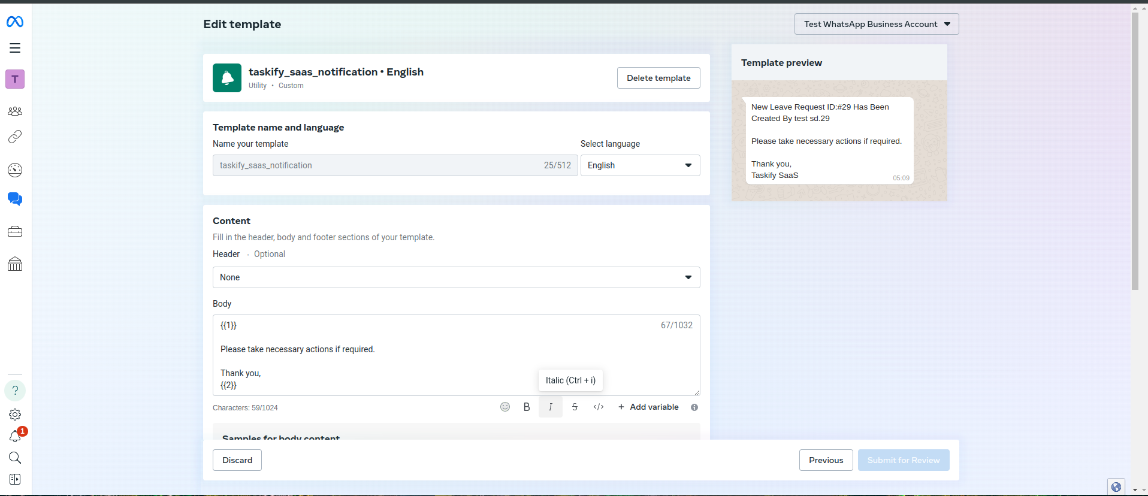The width and height of the screenshot is (1148, 496).
Task: Expand the Select language dropdown
Action: (x=640, y=165)
